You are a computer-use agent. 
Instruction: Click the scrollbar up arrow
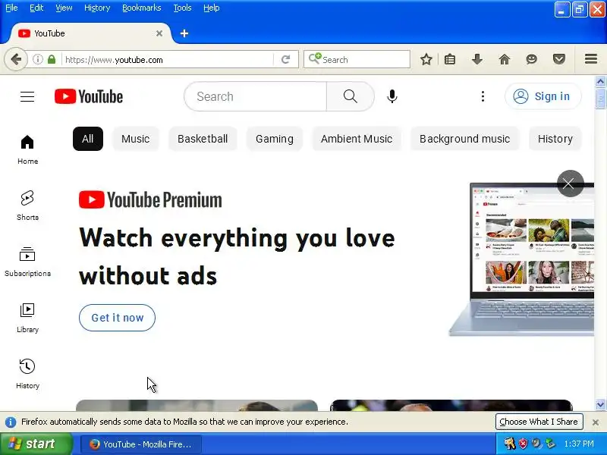point(600,81)
